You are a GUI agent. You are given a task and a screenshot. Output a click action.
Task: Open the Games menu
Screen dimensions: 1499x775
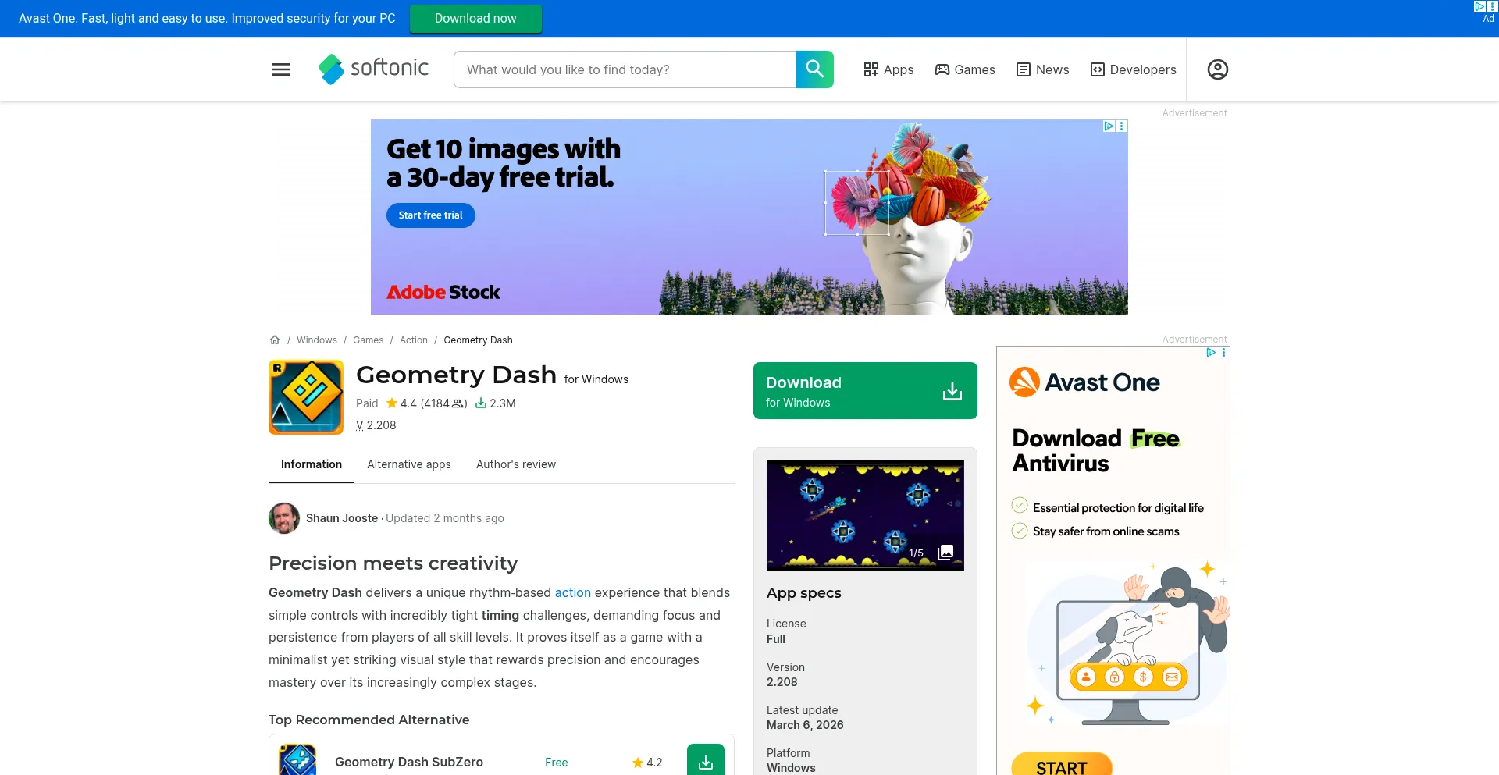click(x=965, y=69)
